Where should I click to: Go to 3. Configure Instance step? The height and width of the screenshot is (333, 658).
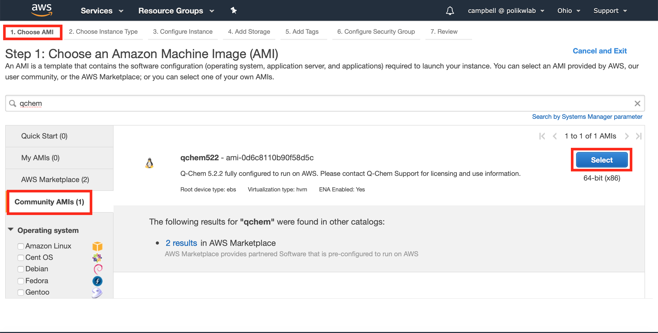click(x=183, y=32)
